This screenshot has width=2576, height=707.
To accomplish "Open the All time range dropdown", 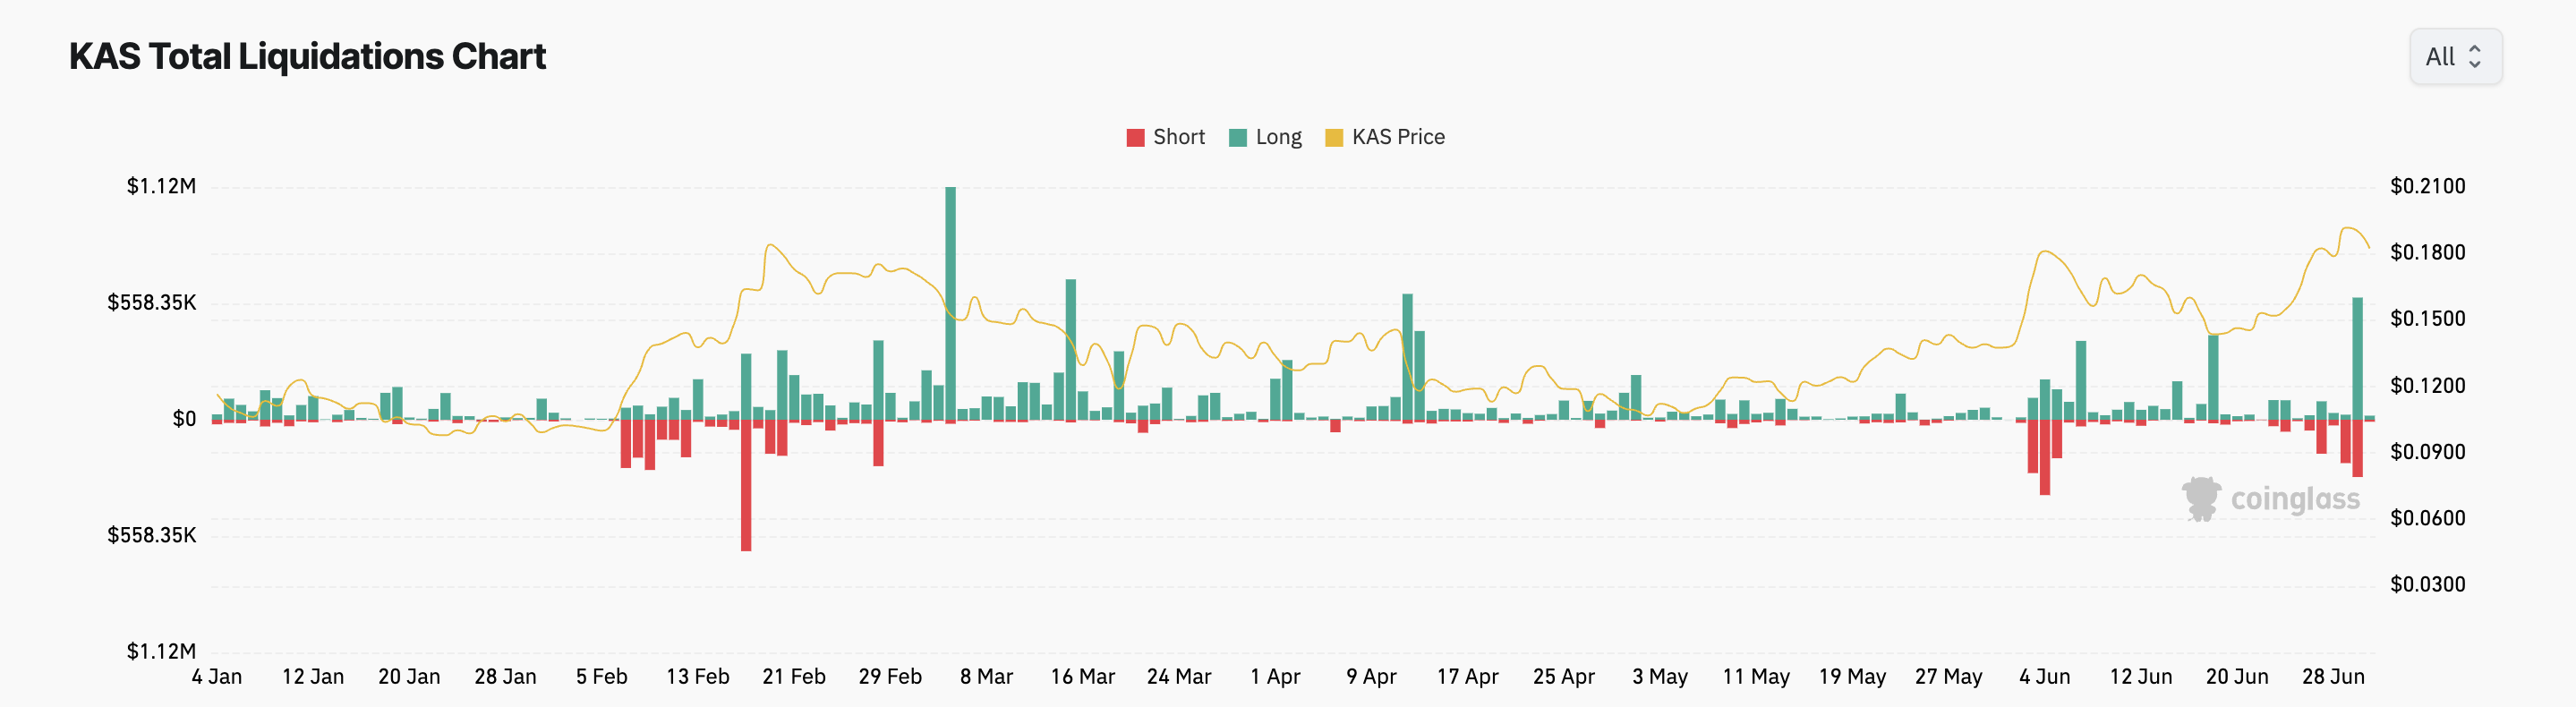I will (2454, 57).
